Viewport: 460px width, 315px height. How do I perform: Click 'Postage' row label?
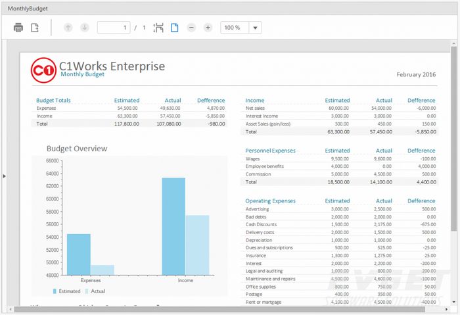254,294
